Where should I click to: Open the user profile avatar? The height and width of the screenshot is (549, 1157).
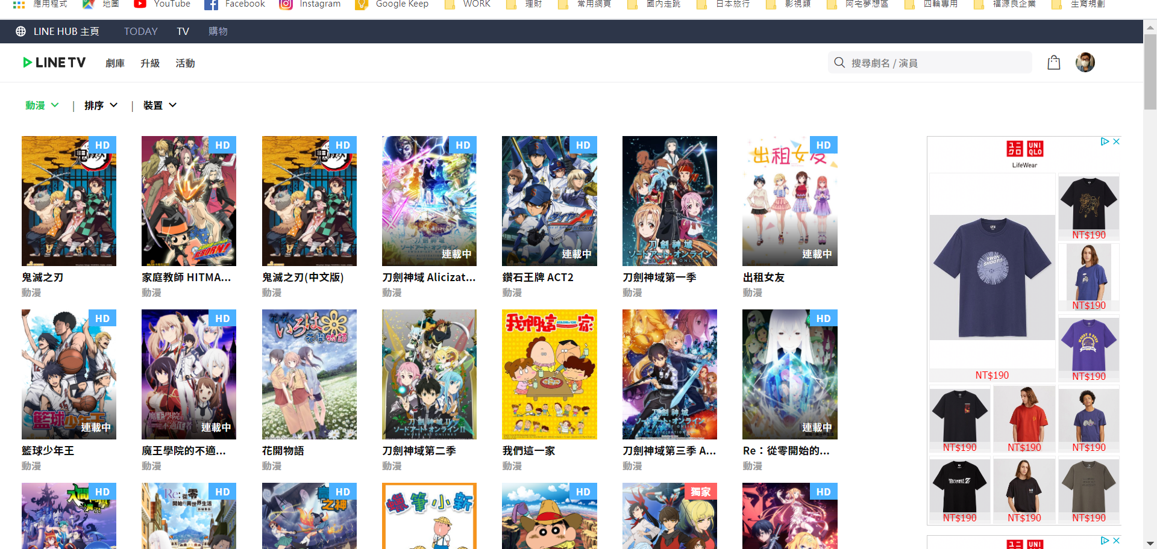(x=1085, y=63)
